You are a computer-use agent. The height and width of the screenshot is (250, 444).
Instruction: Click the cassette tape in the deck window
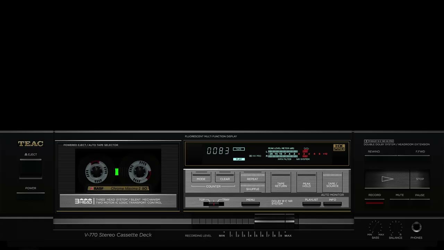118,171
